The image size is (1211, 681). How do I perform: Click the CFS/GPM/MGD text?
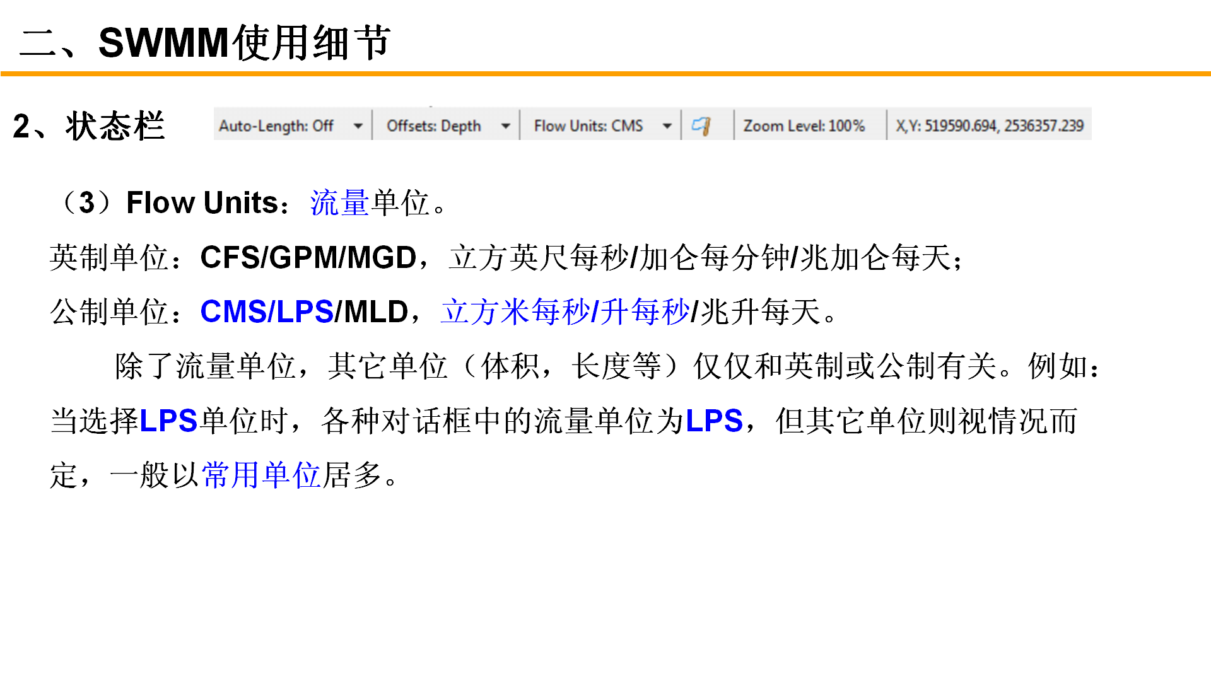click(x=308, y=257)
